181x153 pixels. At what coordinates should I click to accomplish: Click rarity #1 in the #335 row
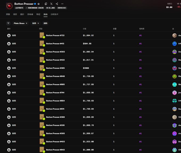tap(141, 125)
